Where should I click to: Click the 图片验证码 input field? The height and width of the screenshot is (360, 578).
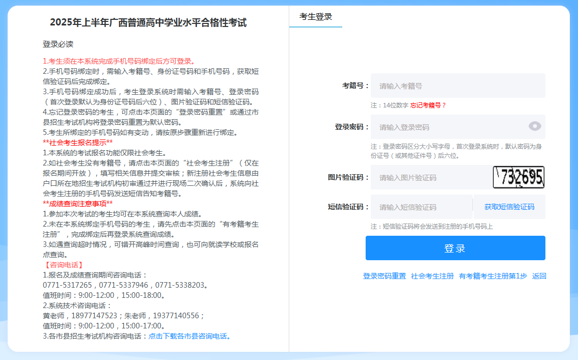coord(431,178)
